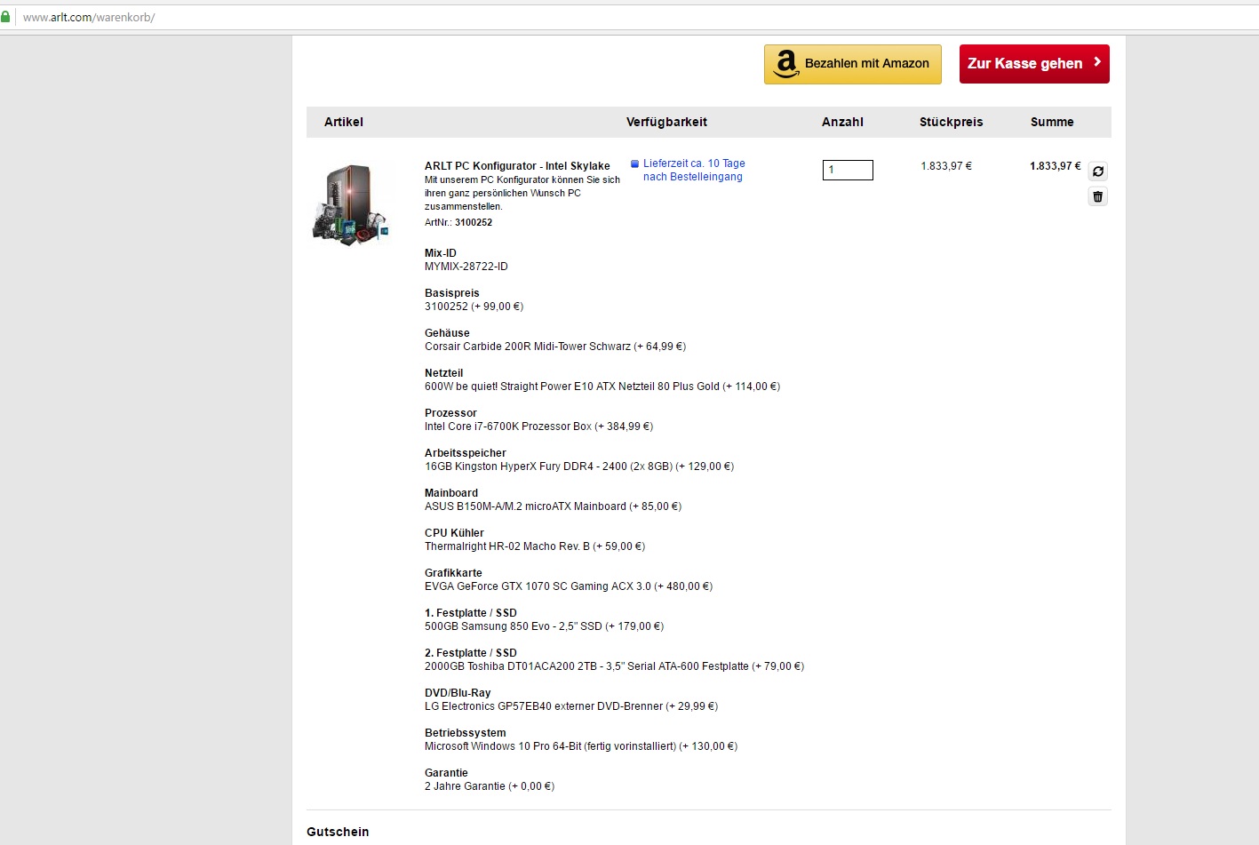Image resolution: width=1259 pixels, height=845 pixels.
Task: Click the MYMIX-28722-ID text
Action: click(x=466, y=267)
